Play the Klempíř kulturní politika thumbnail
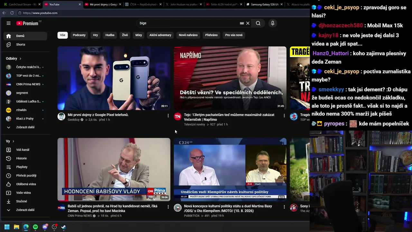412x232 pixels. pos(230,169)
